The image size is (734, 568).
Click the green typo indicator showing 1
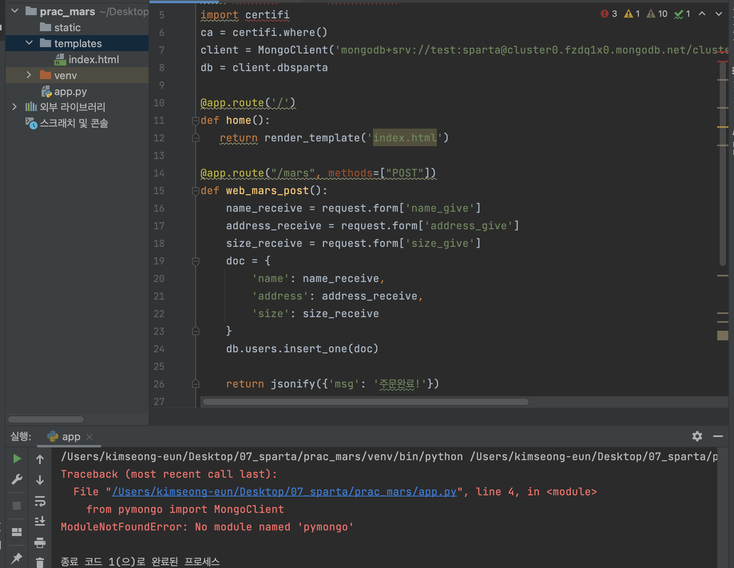pos(682,14)
